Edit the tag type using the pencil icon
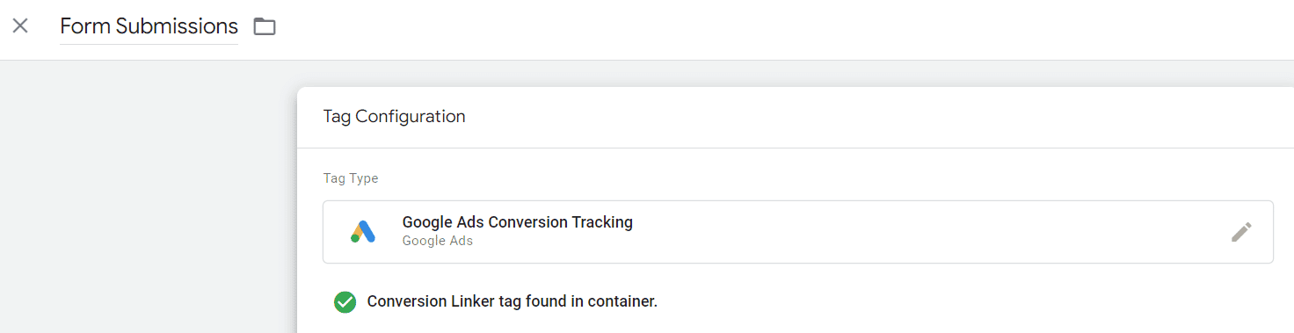This screenshot has height=333, width=1294. [1241, 232]
